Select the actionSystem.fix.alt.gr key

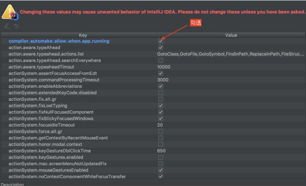[32, 99]
